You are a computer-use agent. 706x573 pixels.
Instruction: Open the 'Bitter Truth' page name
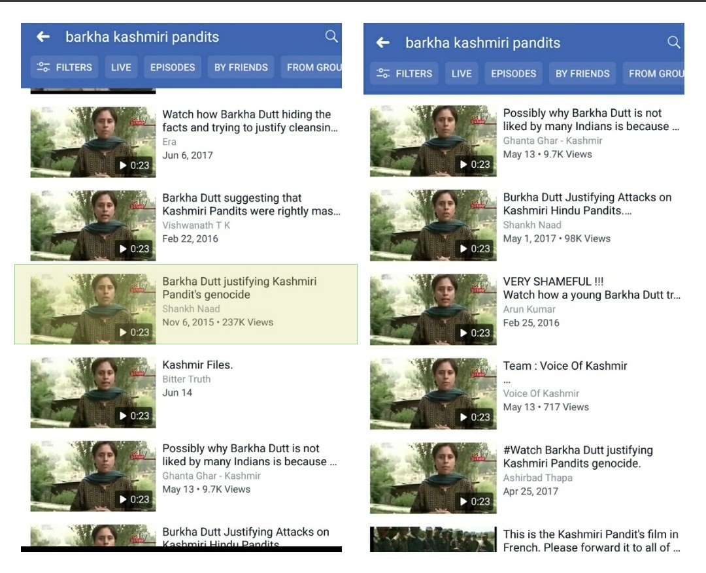[x=186, y=379]
